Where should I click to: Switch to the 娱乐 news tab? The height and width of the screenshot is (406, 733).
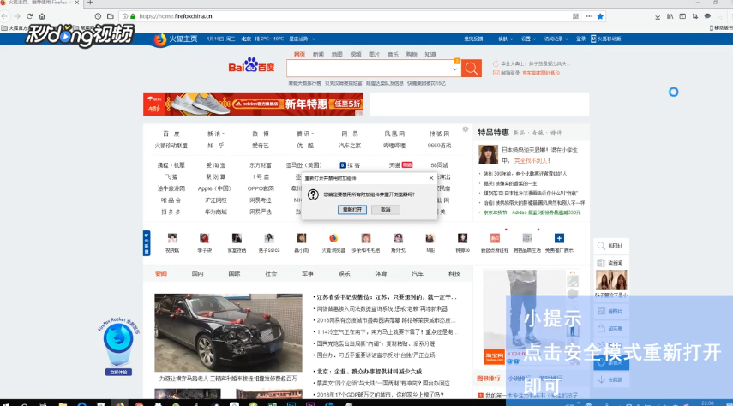[x=344, y=273]
